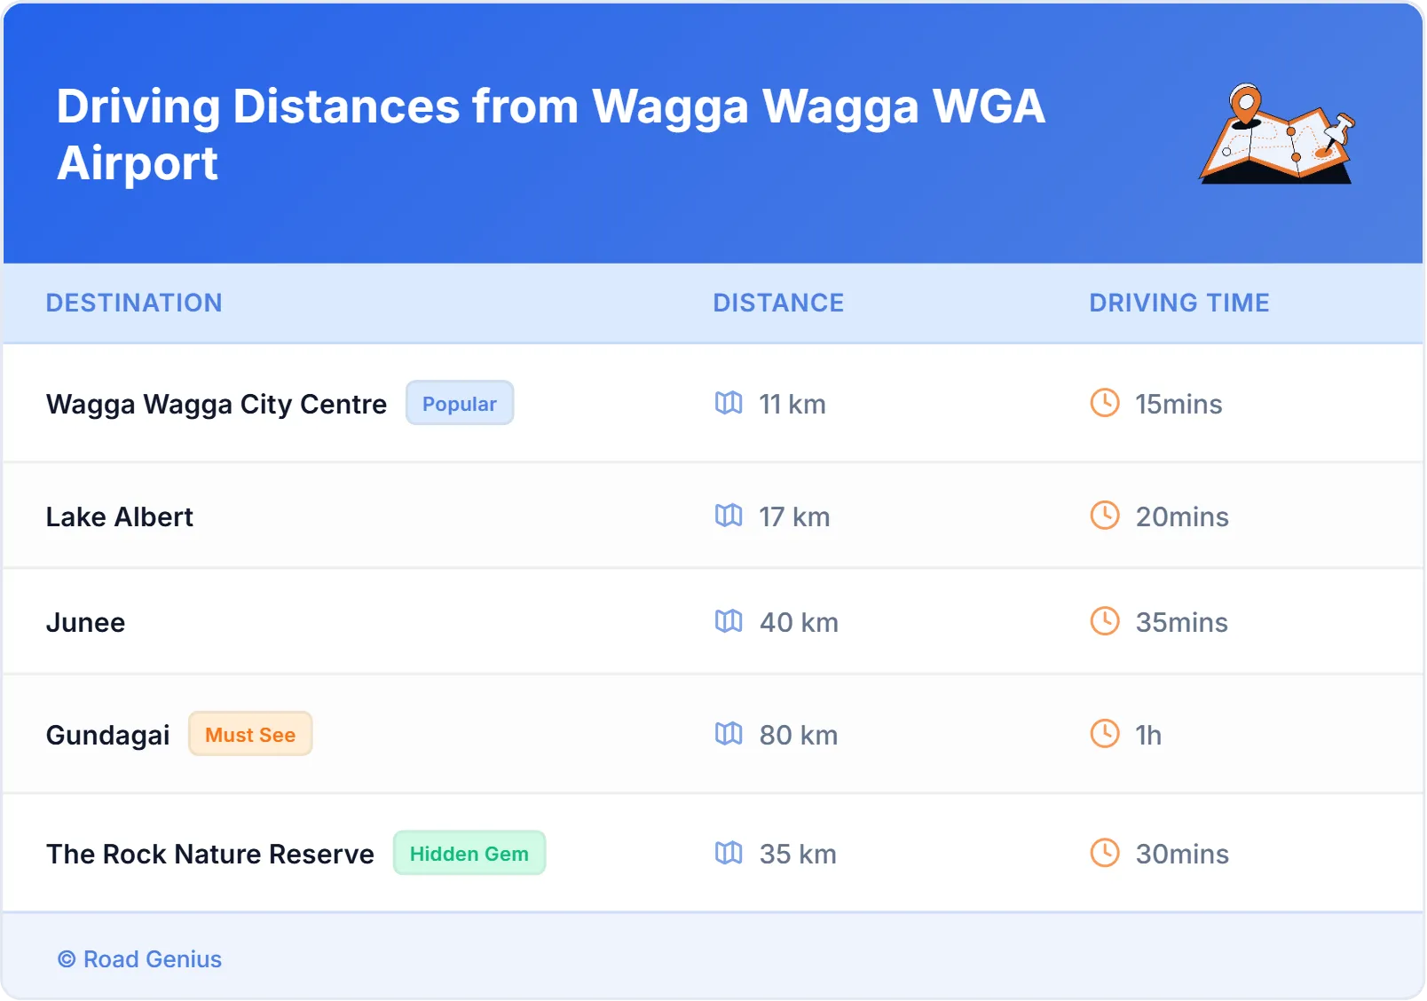Click the DRIVING TIME column header
Screen dimensions: 1427x1001
[x=1179, y=303]
